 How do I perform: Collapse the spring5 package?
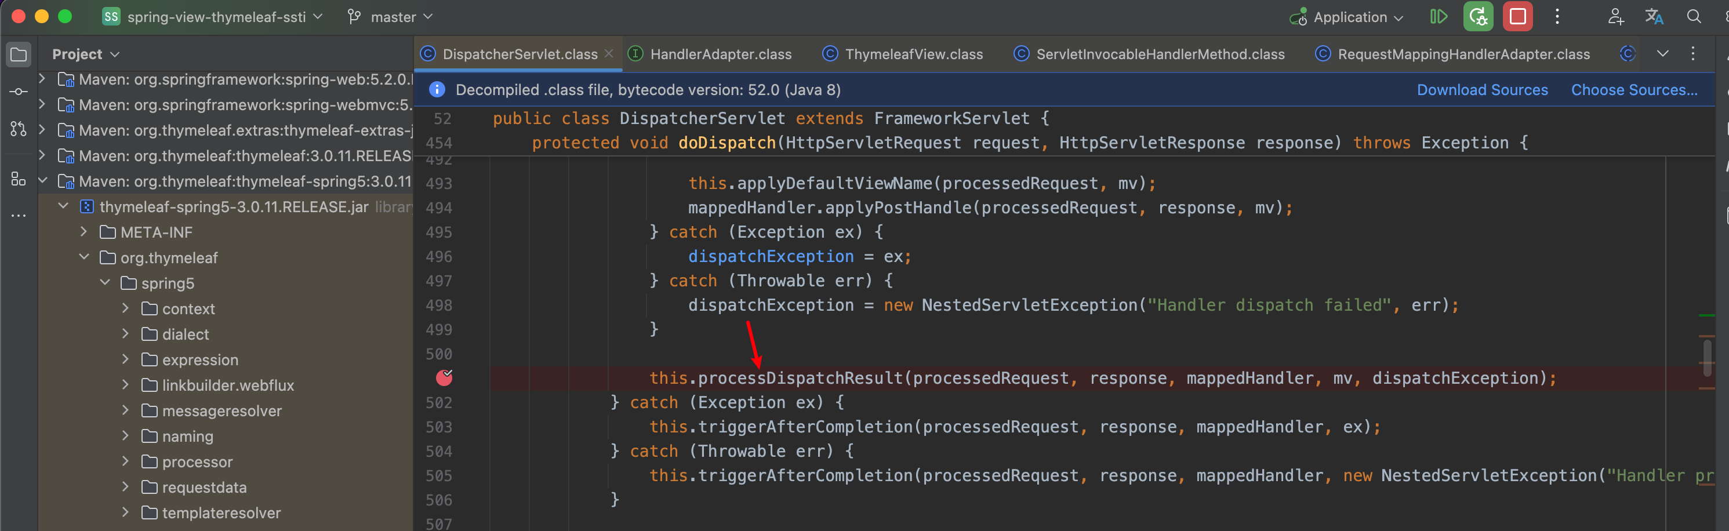(x=105, y=283)
